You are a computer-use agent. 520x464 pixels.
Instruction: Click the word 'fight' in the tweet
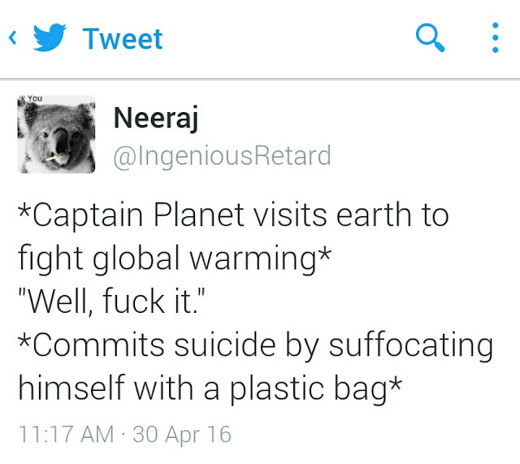[x=50, y=258]
